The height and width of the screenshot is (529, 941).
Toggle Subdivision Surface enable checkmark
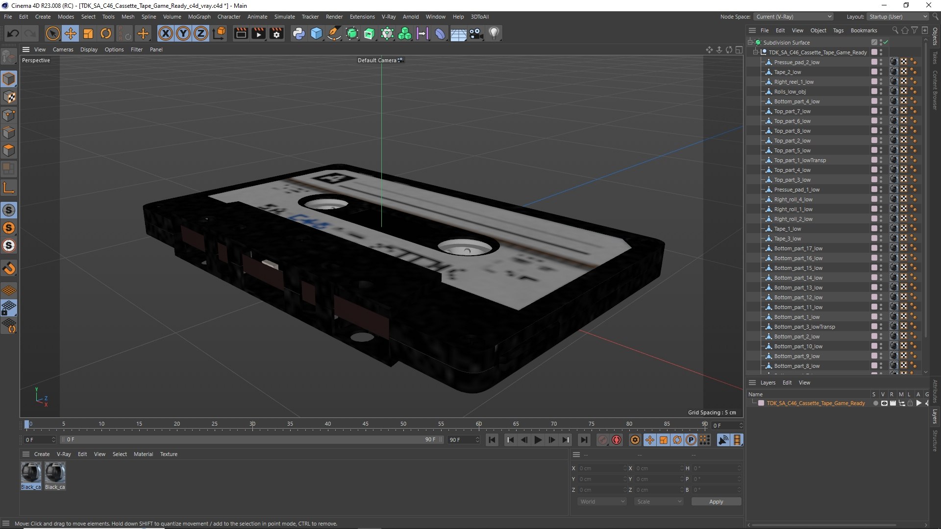(x=886, y=43)
